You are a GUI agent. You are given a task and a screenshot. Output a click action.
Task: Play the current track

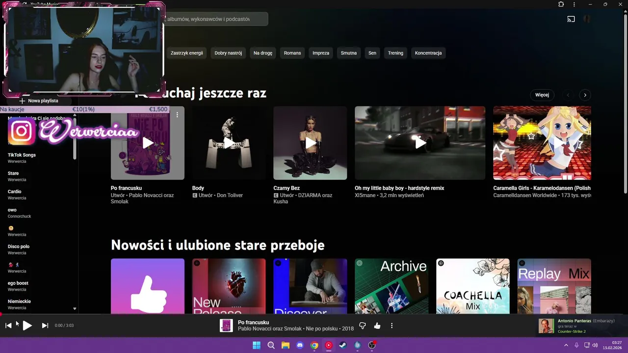click(27, 326)
